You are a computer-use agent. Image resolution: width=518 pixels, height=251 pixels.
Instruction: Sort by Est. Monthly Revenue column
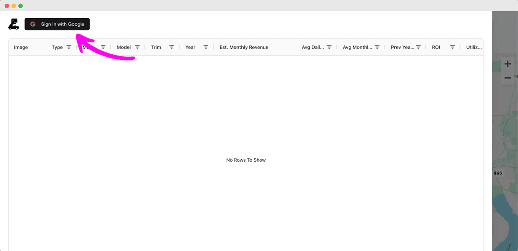click(x=244, y=47)
